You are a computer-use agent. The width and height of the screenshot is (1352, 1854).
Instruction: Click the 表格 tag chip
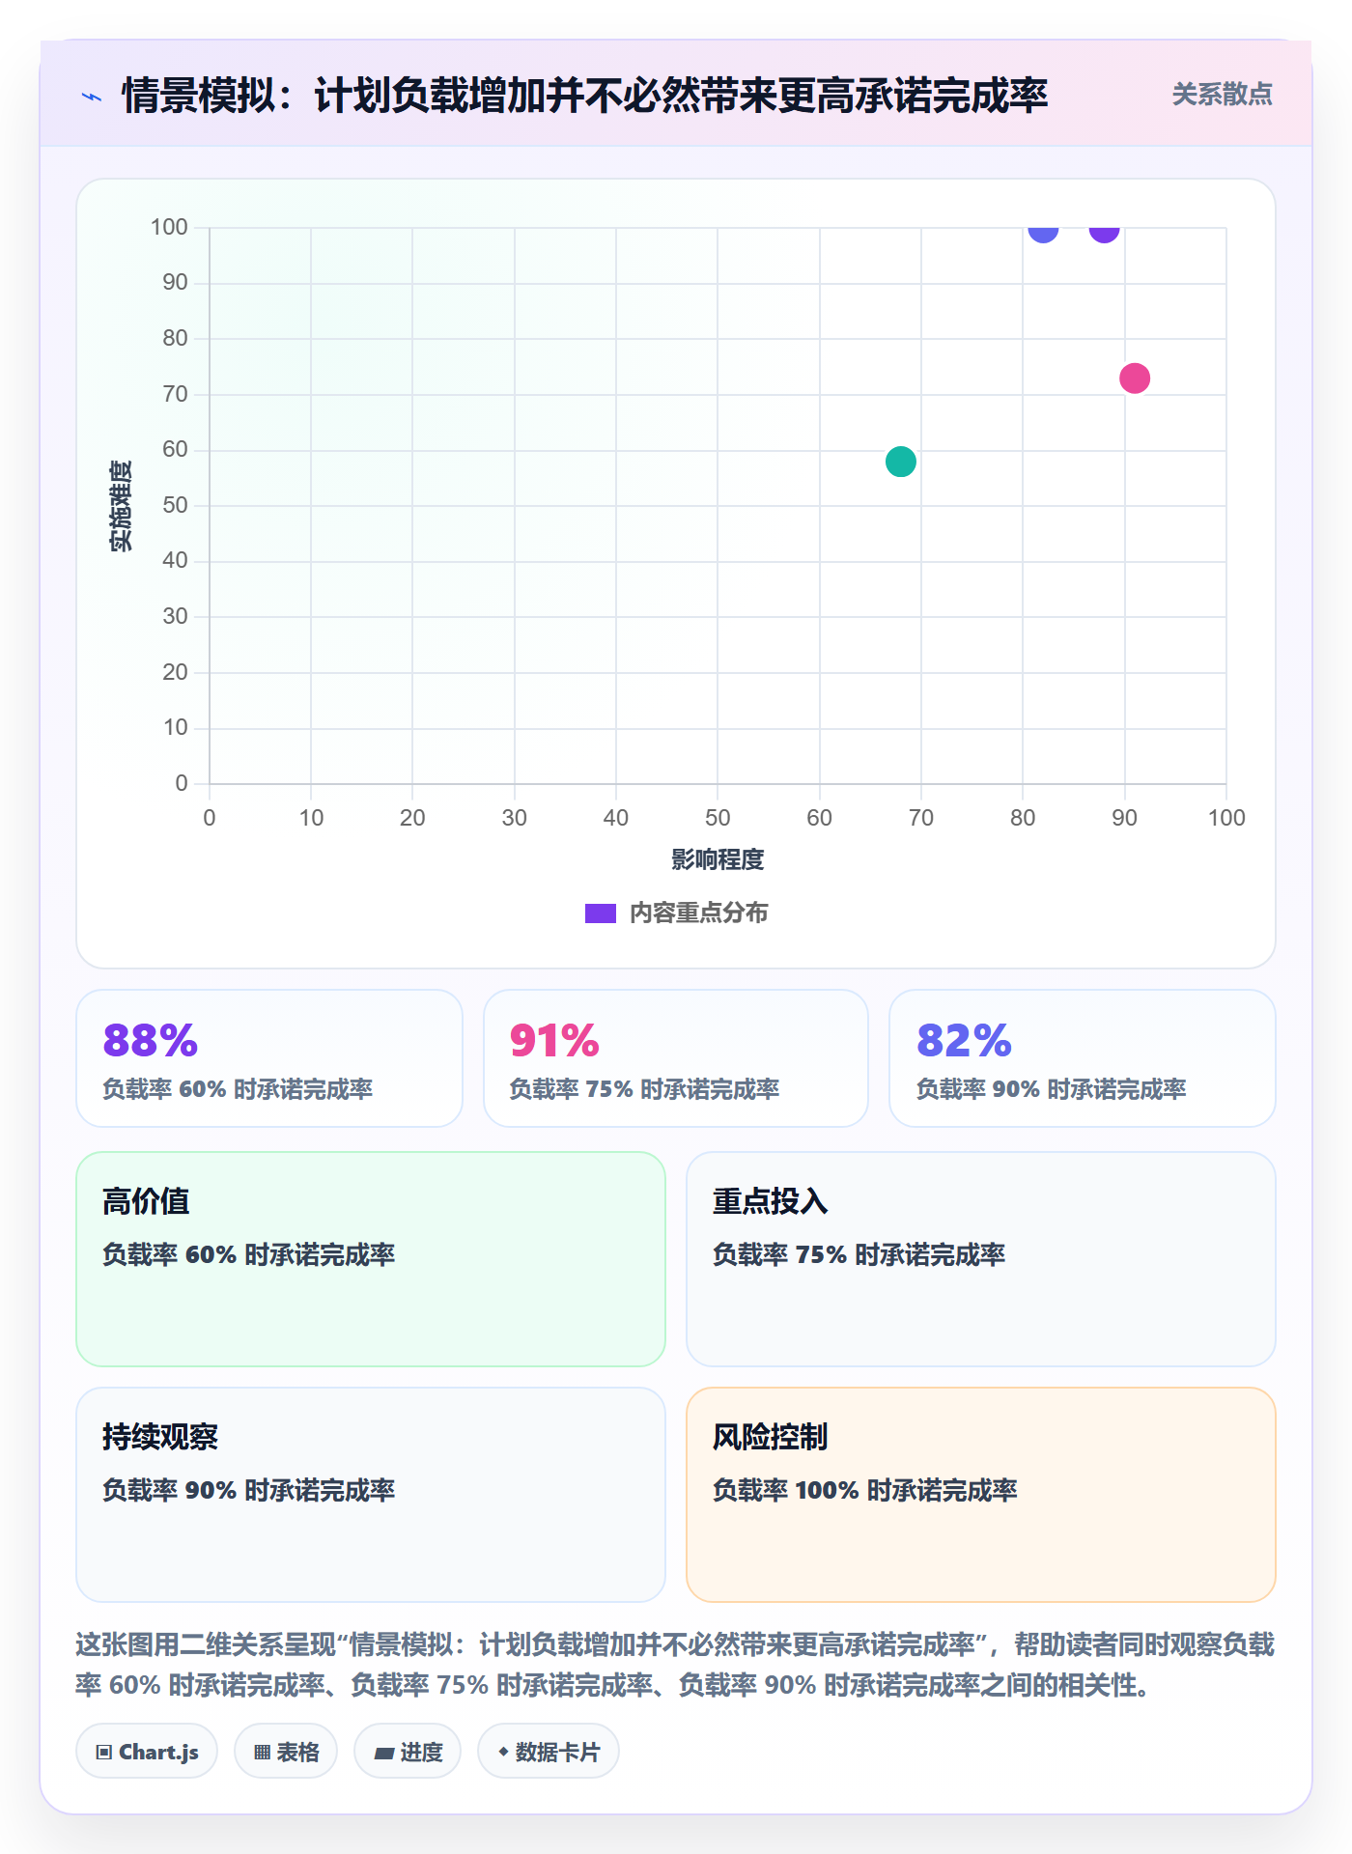[286, 1752]
